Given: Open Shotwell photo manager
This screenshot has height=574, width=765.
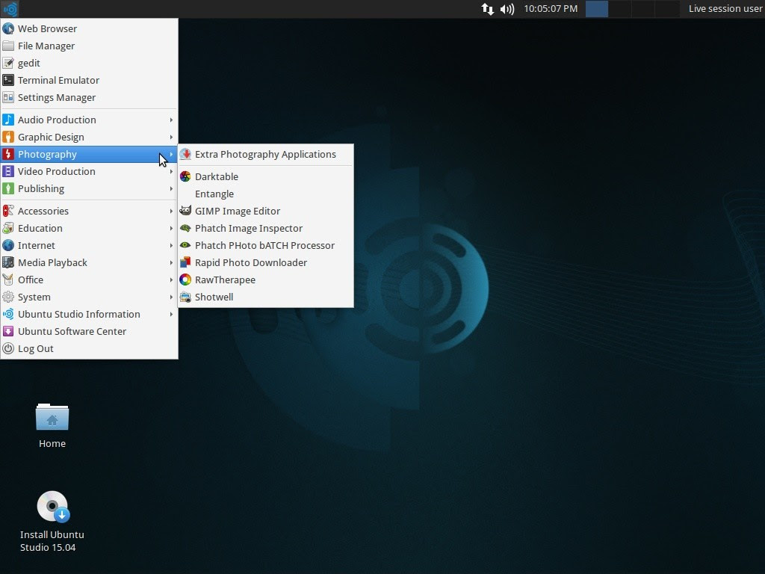Looking at the screenshot, I should click(x=214, y=297).
